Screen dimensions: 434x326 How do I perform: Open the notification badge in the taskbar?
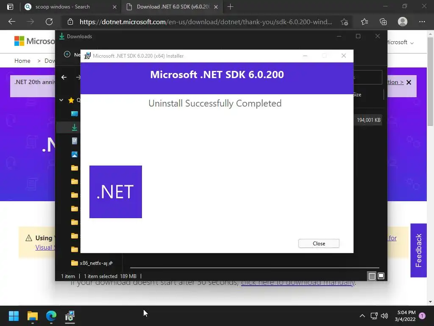point(423,316)
